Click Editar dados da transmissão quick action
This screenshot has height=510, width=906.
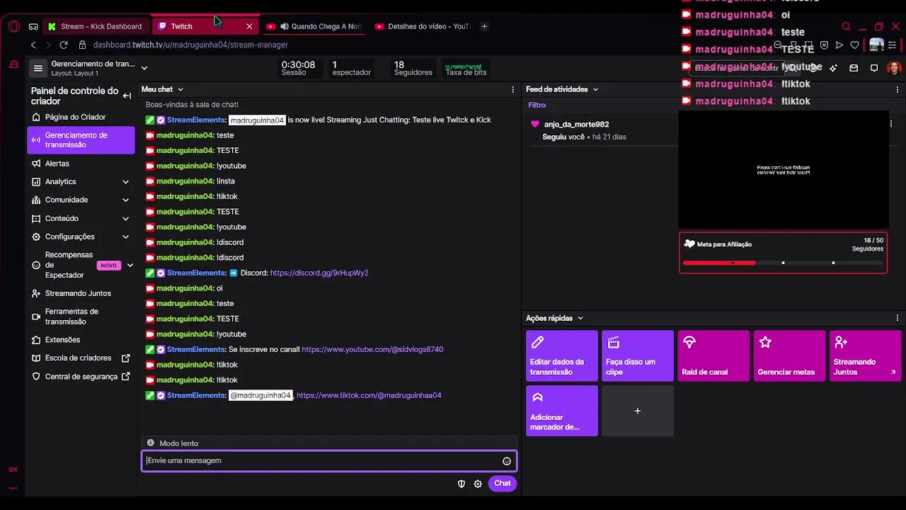[x=562, y=356]
